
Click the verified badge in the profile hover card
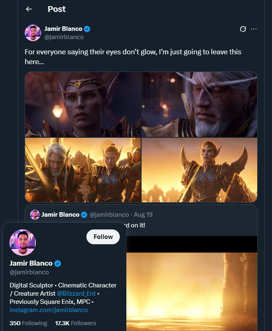(x=58, y=263)
